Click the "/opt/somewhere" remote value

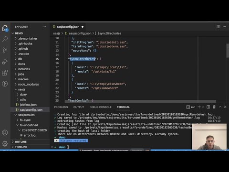(104, 88)
